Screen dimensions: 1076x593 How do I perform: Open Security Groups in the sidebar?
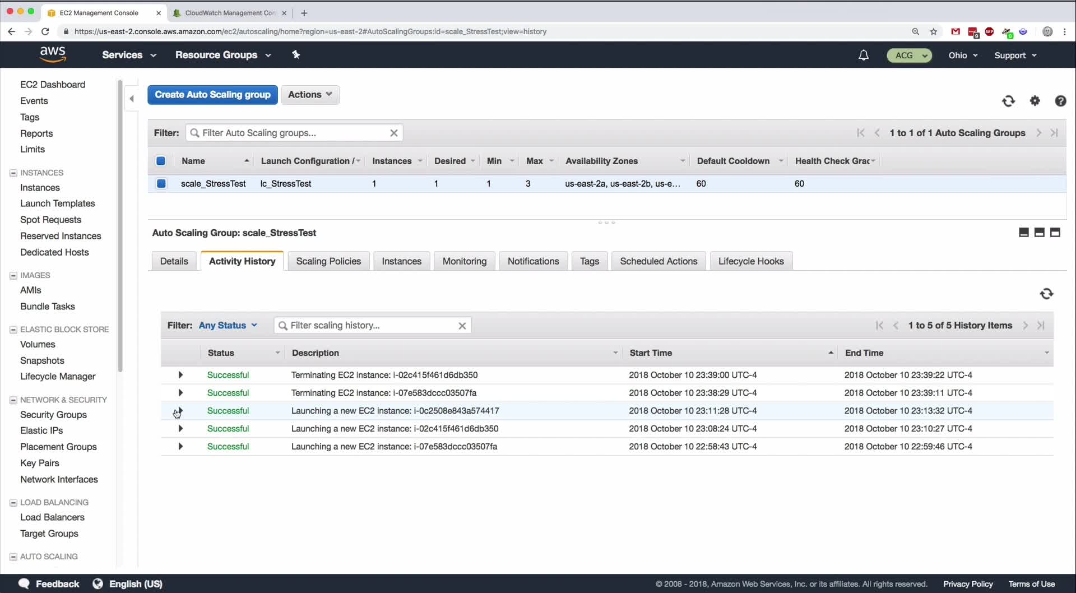point(53,414)
